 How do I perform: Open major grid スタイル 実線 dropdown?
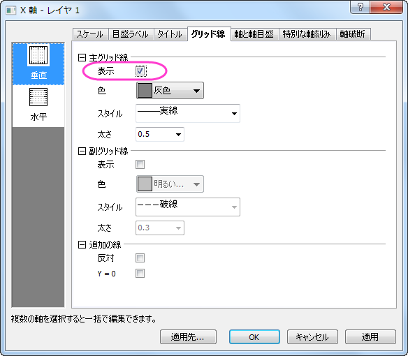188,113
